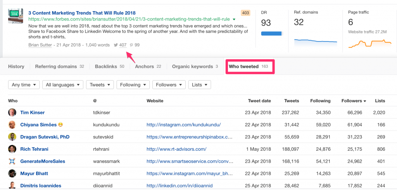Open Mayur Bhatt profile link
397x191 pixels.
(34, 174)
